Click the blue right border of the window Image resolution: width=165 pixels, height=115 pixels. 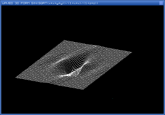[164, 57]
